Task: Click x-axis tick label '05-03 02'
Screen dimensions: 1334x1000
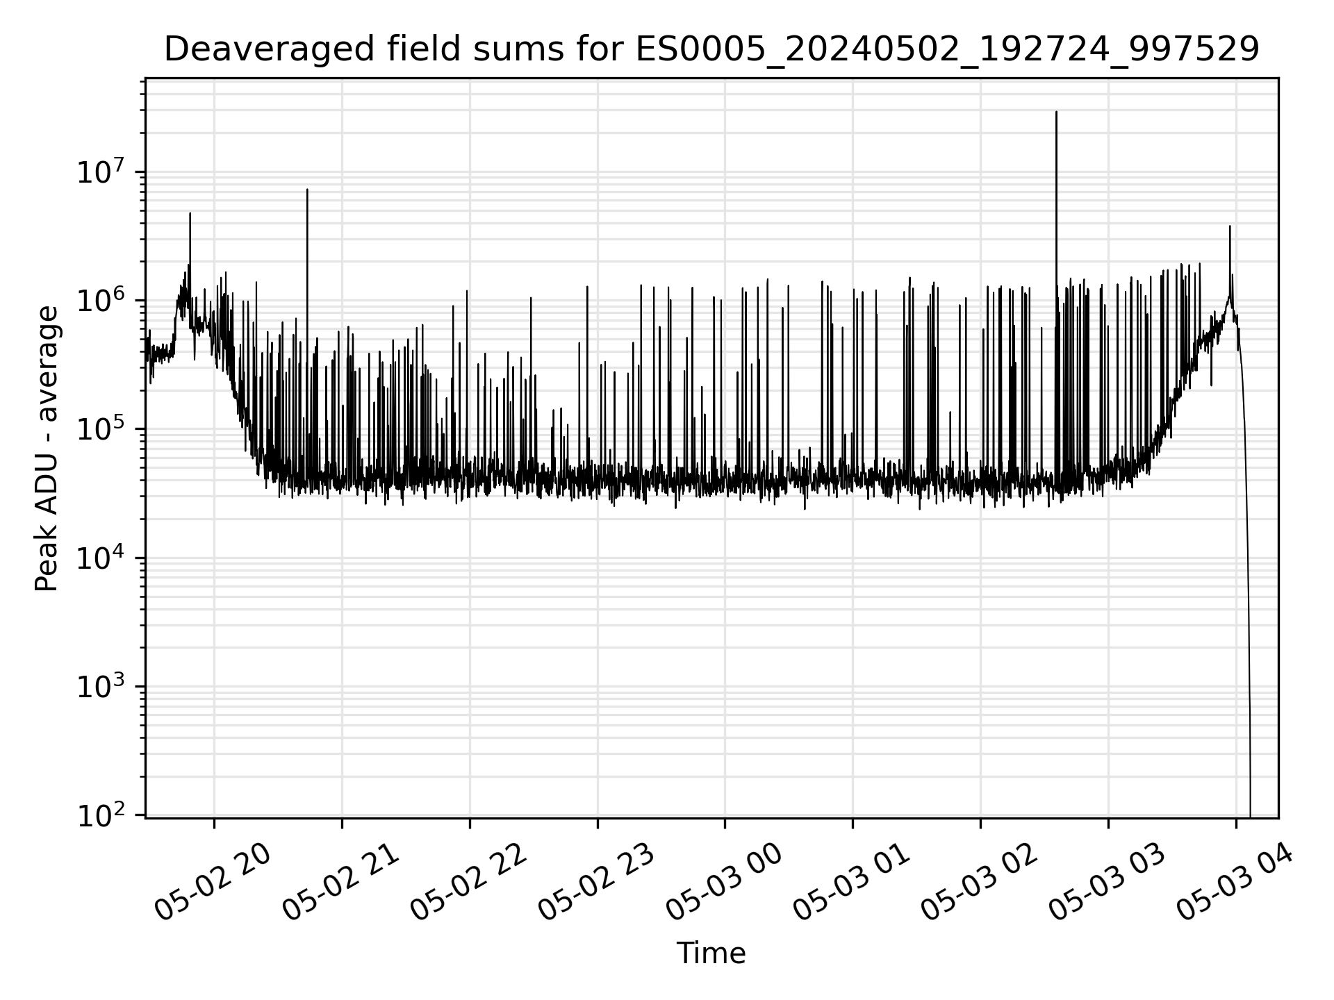Action: (x=980, y=883)
